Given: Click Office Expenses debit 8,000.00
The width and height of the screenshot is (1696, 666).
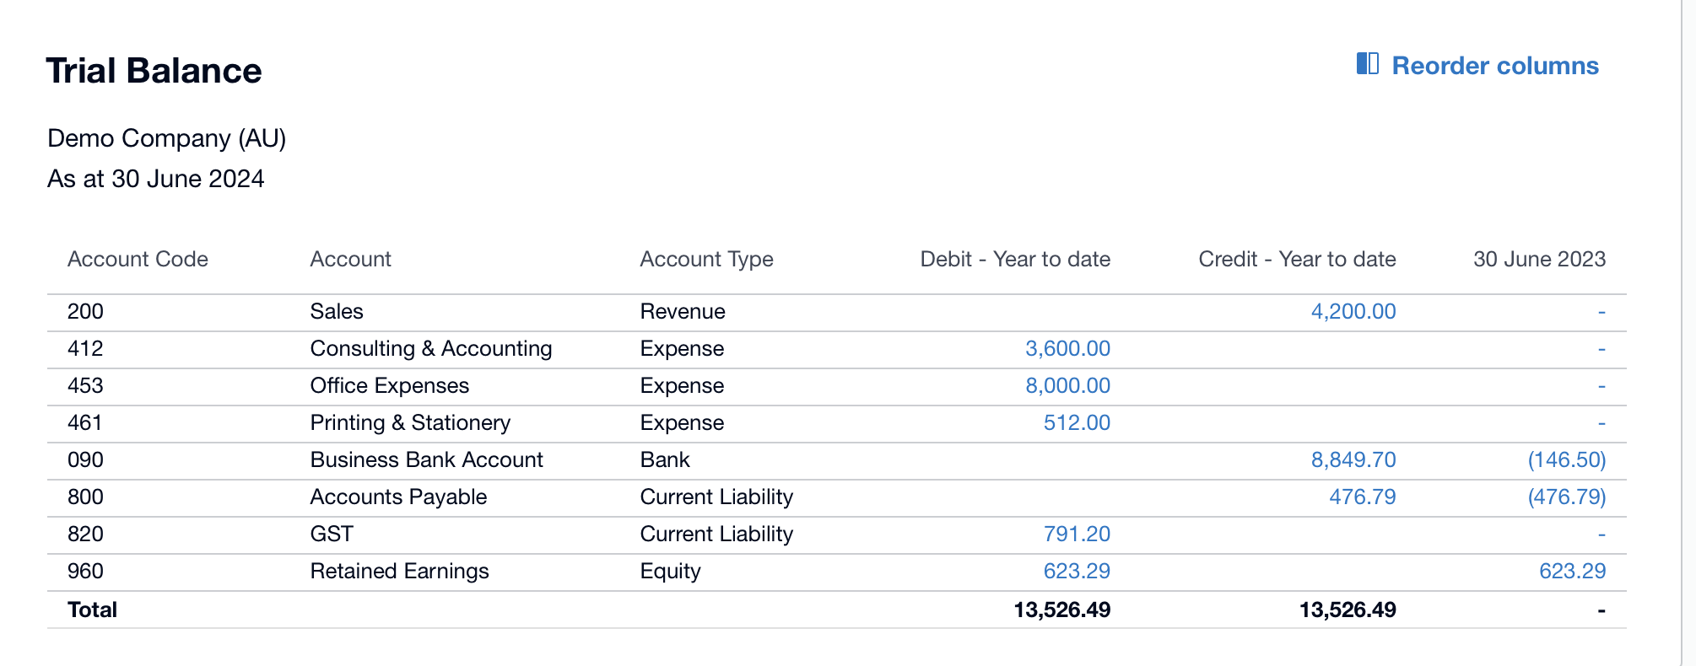Looking at the screenshot, I should point(1067,385).
